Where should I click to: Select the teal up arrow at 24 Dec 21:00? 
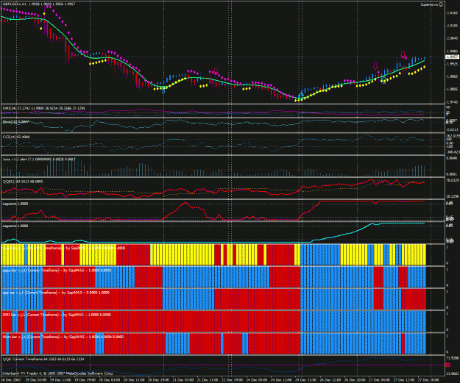tap(301, 95)
